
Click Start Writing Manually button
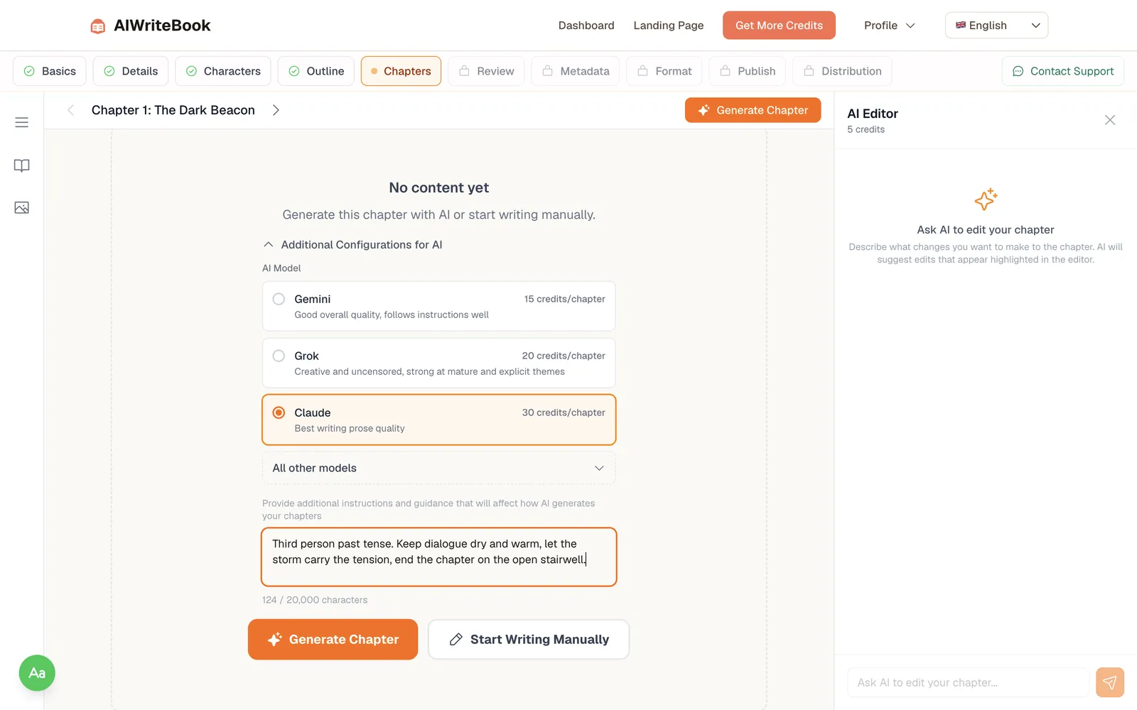coord(529,640)
